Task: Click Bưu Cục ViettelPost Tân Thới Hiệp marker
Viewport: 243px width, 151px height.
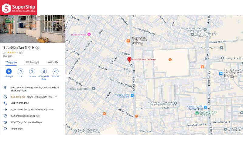Action: pyautogui.click(x=75, y=131)
